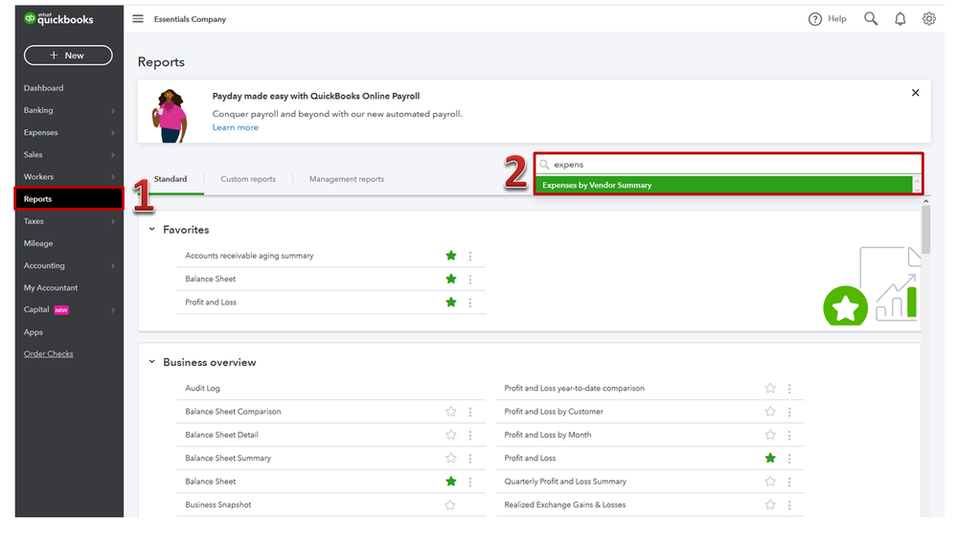The image size is (957, 542).
Task: Unfavorite Profit and Loss star in Favorites
Action: (x=451, y=303)
